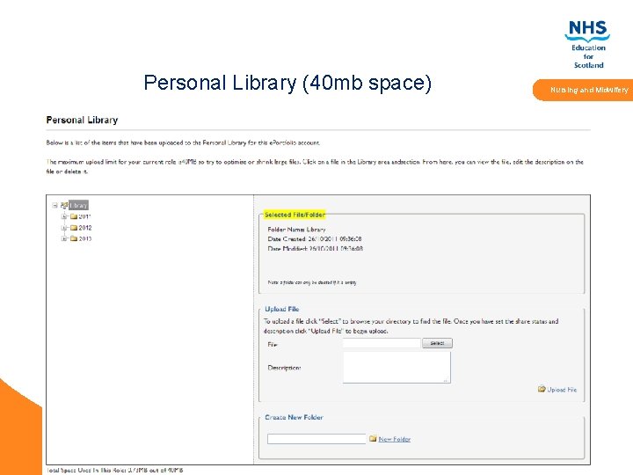The image size is (633, 475).
Task: Click into the Description text area
Action: [397, 367]
